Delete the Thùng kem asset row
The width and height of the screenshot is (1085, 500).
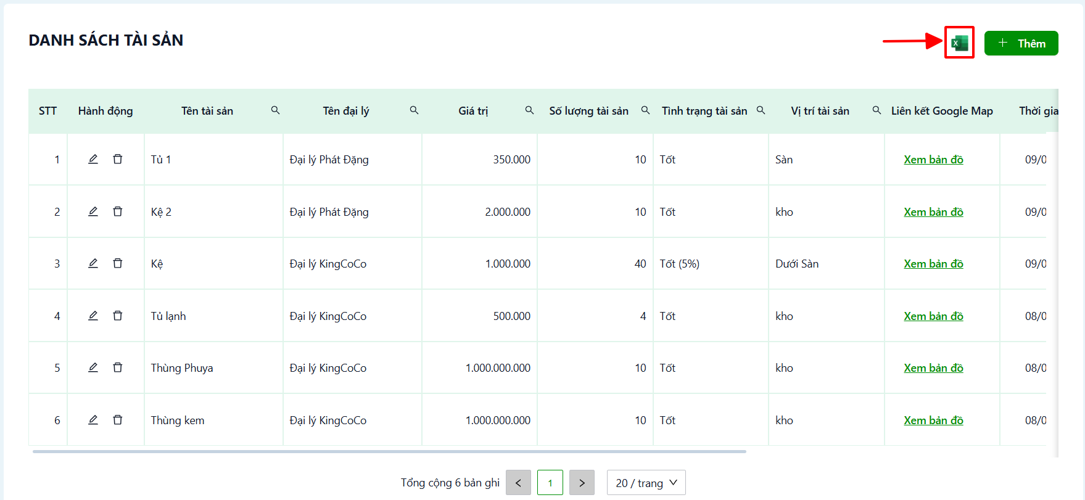(117, 420)
